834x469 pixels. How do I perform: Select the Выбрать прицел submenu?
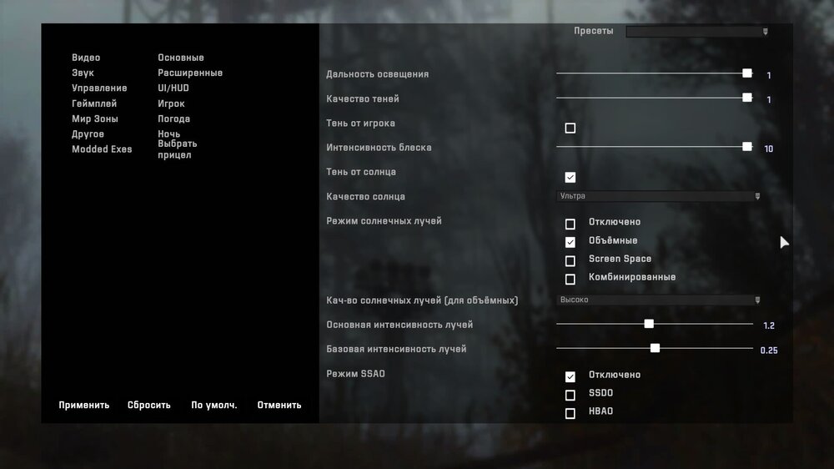(177, 149)
